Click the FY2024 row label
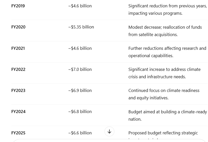The width and height of the screenshot is (208, 142). (18, 112)
